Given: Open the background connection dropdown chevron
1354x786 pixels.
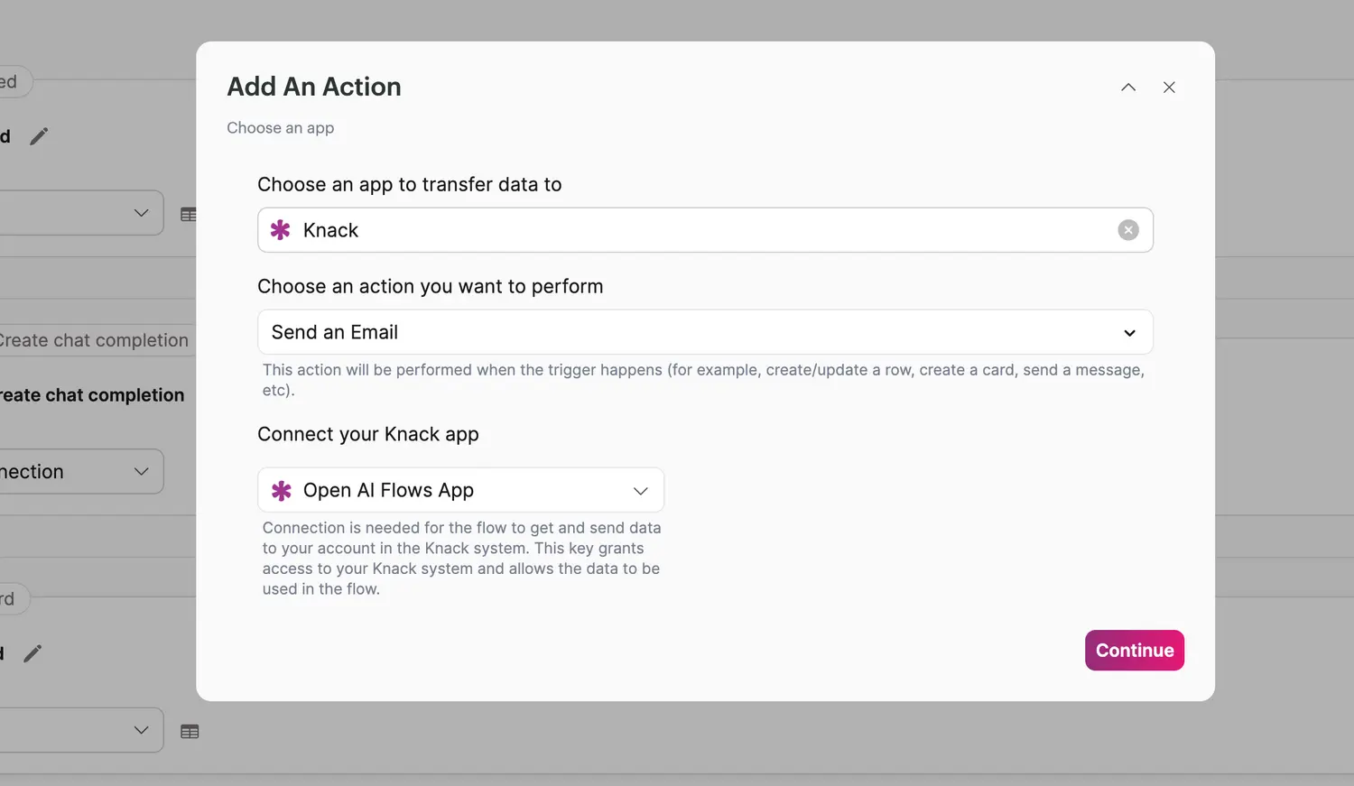Looking at the screenshot, I should (x=141, y=471).
